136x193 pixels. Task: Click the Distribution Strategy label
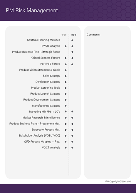pos(48,82)
